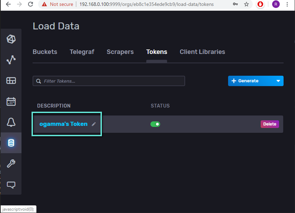Go to the Client Libraries tab
The image size is (295, 213).
pyautogui.click(x=202, y=52)
